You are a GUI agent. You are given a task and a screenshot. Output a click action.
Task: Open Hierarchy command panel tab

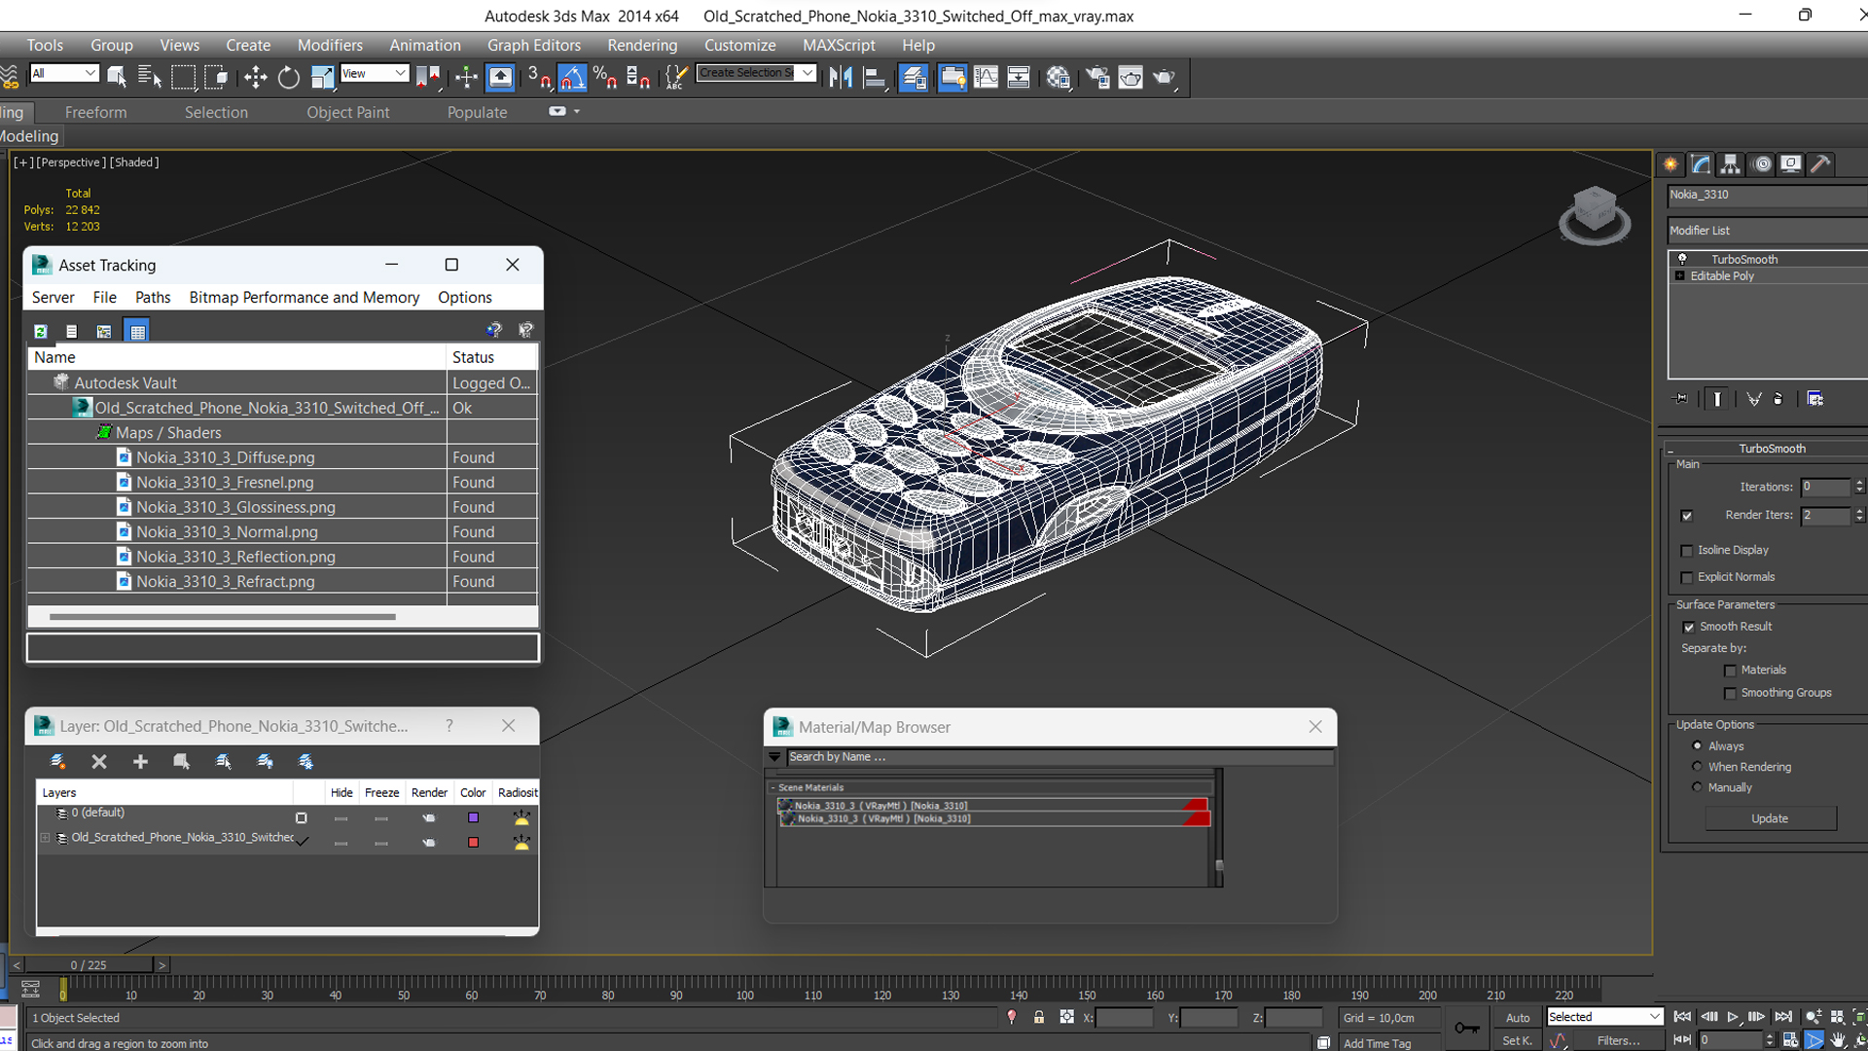pyautogui.click(x=1731, y=163)
